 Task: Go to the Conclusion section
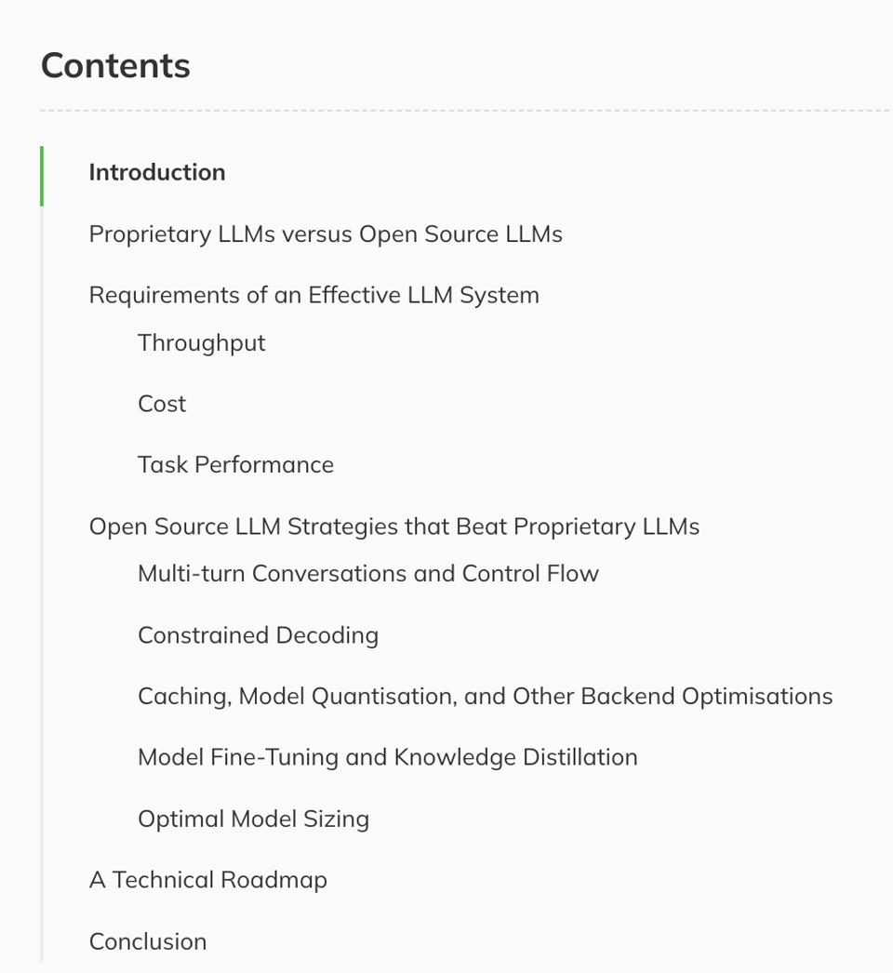coord(147,941)
